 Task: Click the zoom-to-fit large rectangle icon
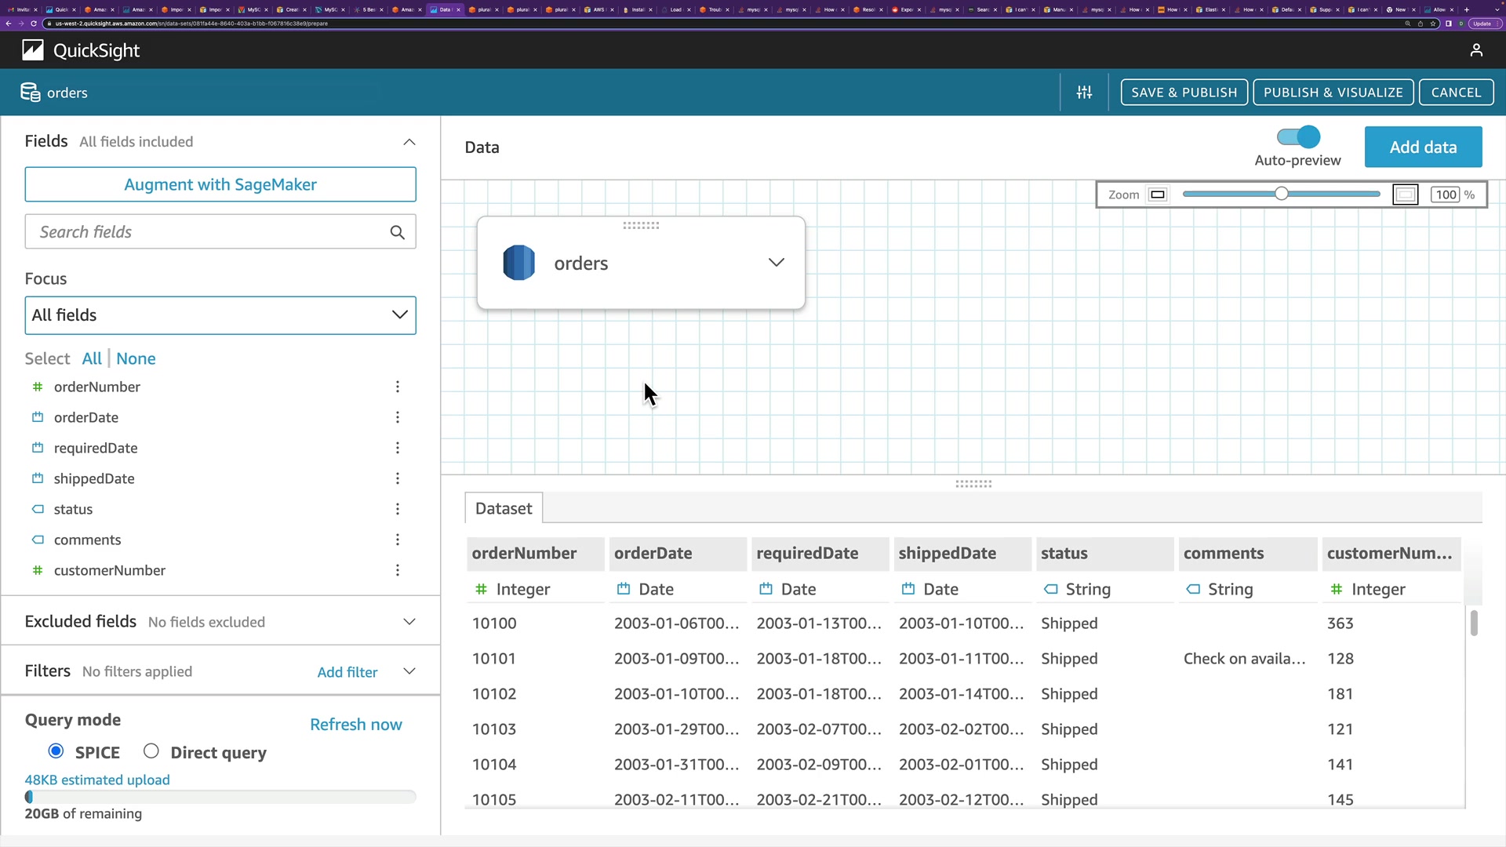[1405, 194]
